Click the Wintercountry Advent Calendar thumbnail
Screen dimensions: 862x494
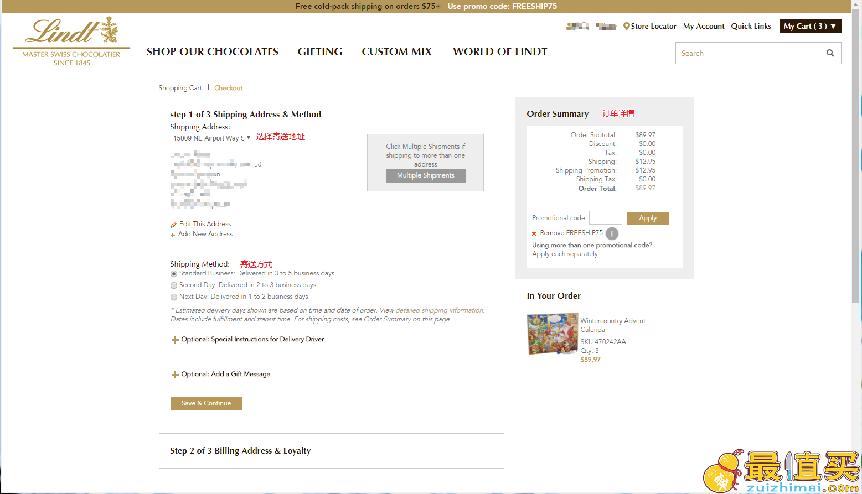[553, 334]
